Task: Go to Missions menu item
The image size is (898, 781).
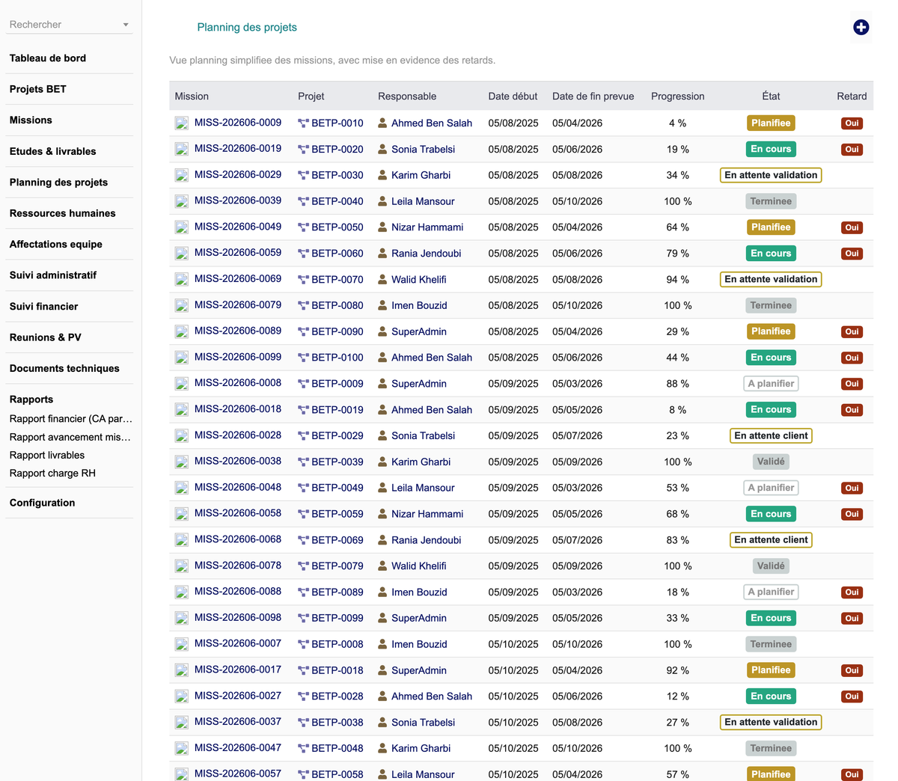Action: click(31, 120)
